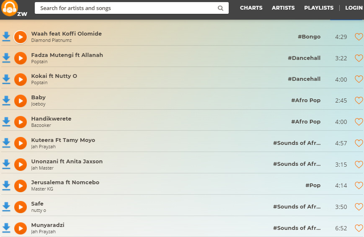Open the Charts menu
364x237 pixels.
coord(251,8)
